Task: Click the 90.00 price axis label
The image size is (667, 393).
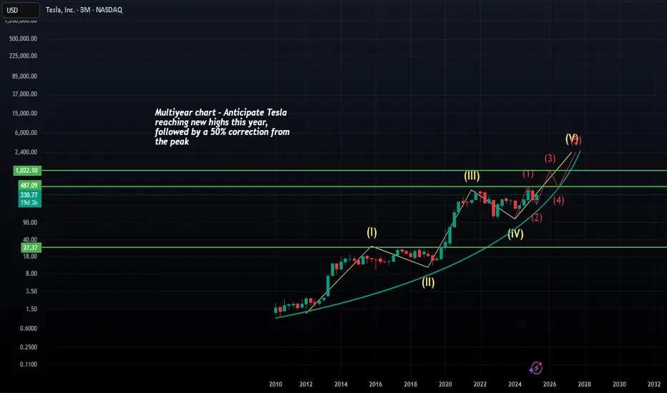Action: tap(30, 223)
